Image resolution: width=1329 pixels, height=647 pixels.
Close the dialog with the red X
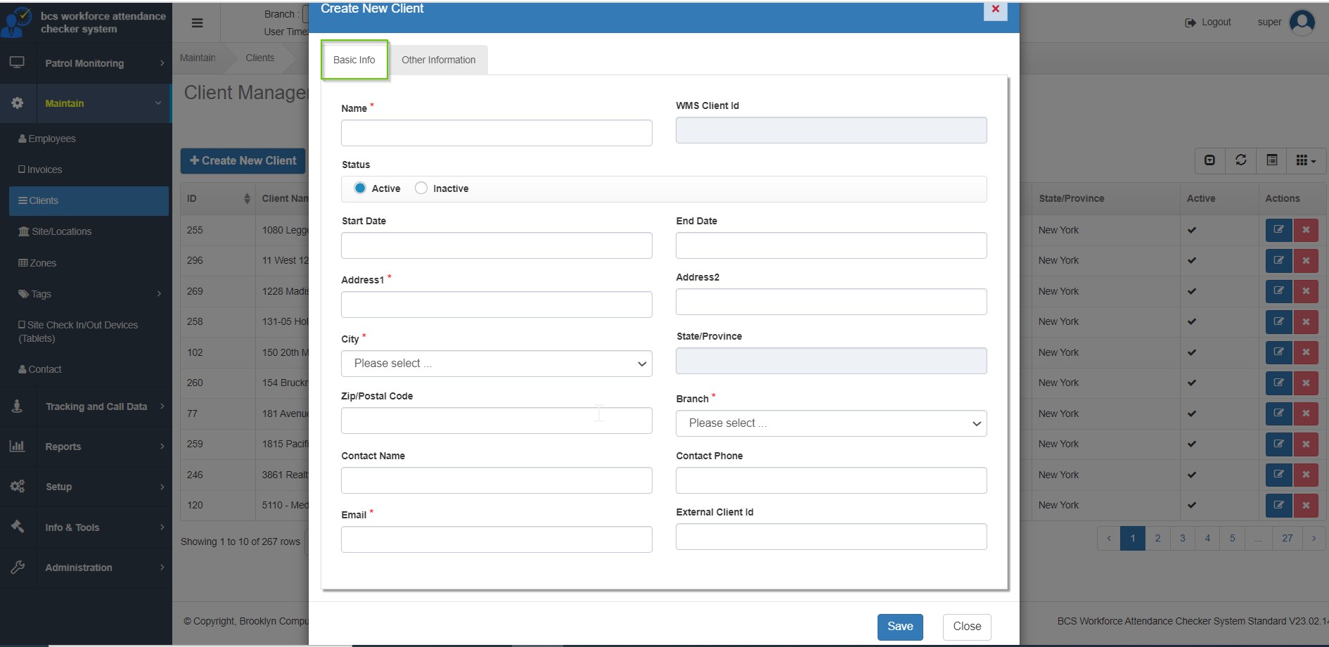point(995,9)
